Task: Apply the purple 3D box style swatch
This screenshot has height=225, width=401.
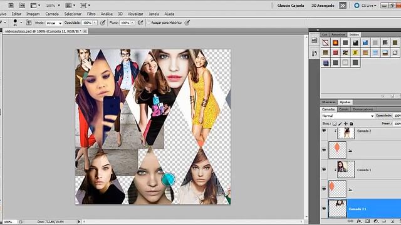Action: pyautogui.click(x=325, y=62)
